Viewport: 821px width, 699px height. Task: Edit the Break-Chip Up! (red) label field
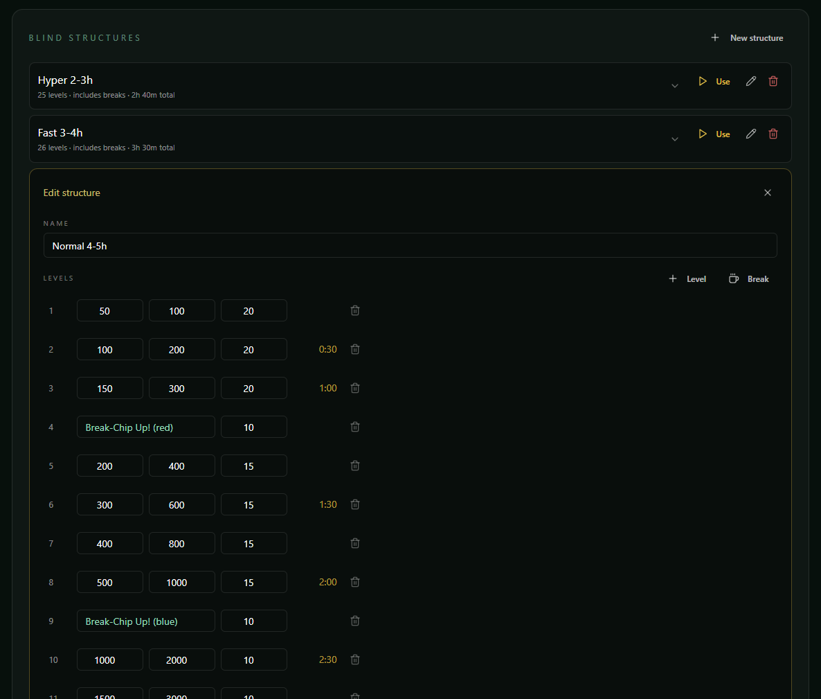click(x=145, y=427)
